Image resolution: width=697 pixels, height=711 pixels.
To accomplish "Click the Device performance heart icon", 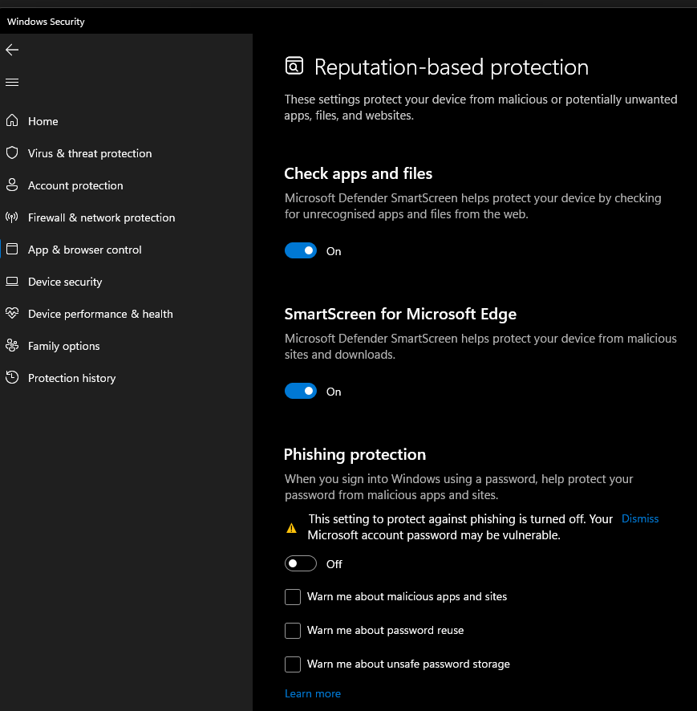I will click(x=12, y=313).
